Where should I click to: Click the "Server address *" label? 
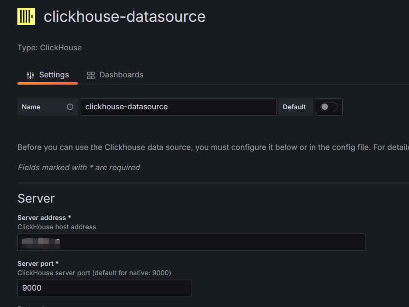click(44, 218)
